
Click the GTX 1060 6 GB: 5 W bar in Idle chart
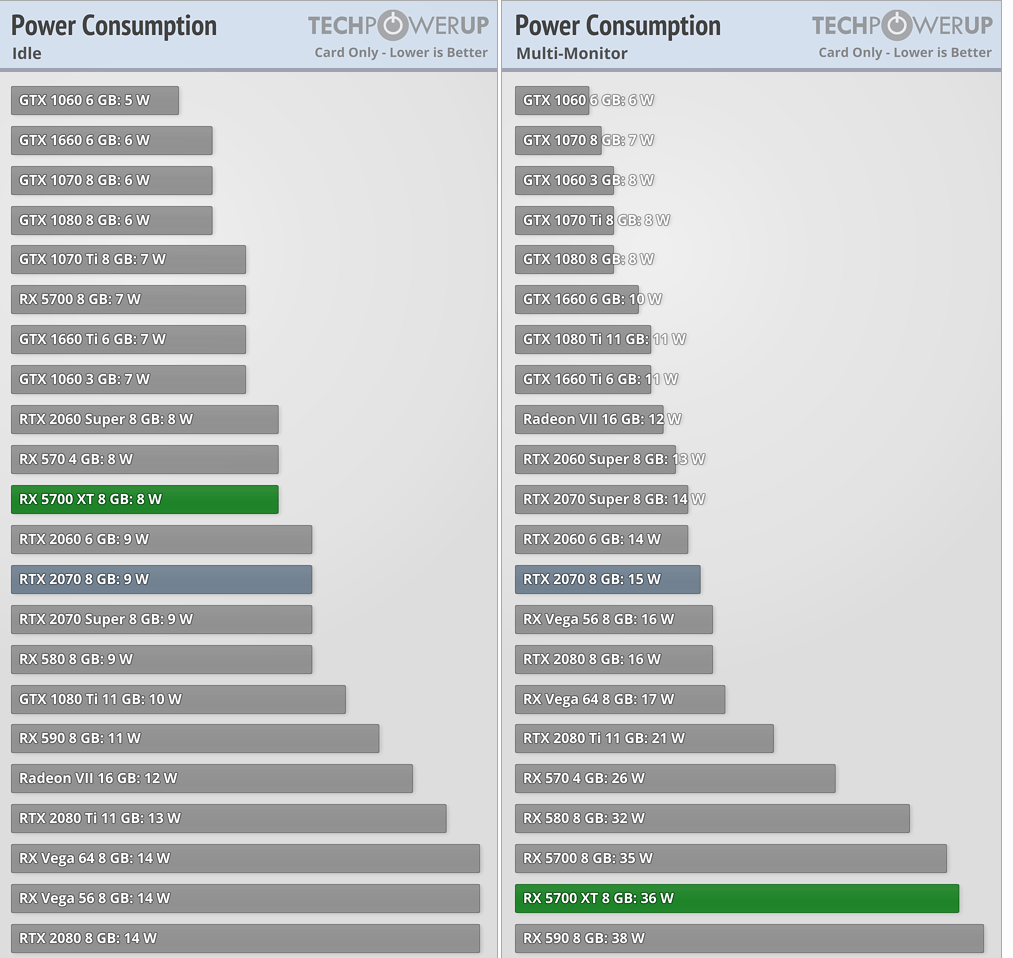click(x=95, y=100)
